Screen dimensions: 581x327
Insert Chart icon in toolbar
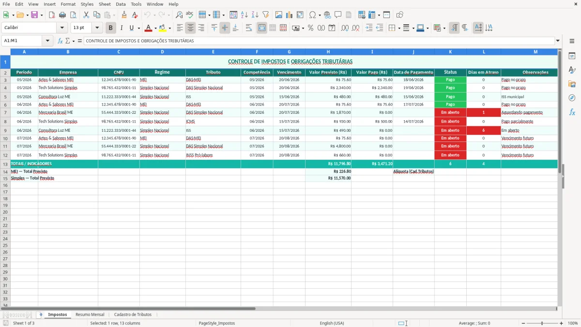coord(290,15)
